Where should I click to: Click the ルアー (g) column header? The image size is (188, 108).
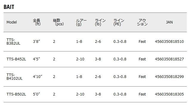click(x=81, y=22)
